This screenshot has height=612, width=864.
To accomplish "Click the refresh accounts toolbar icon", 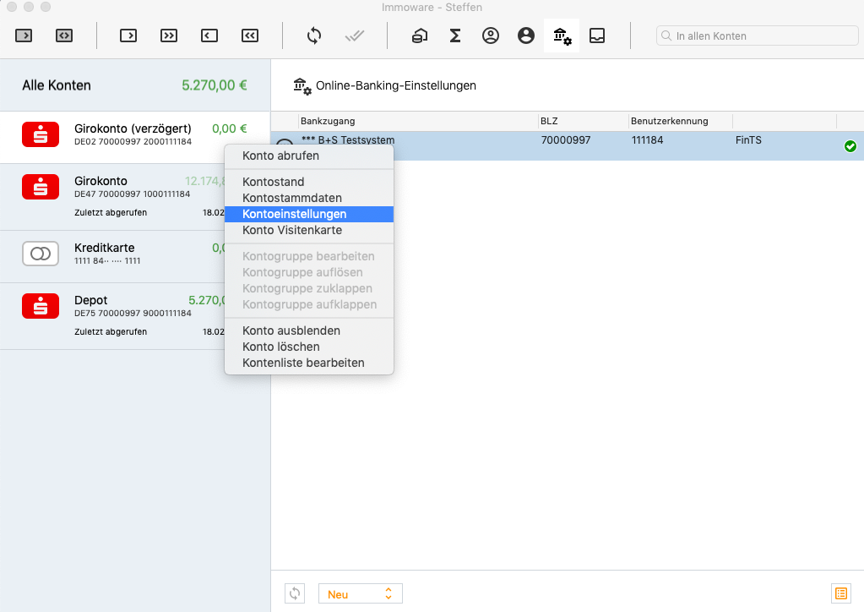I will 314,36.
